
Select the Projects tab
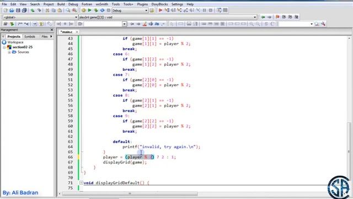click(x=14, y=36)
